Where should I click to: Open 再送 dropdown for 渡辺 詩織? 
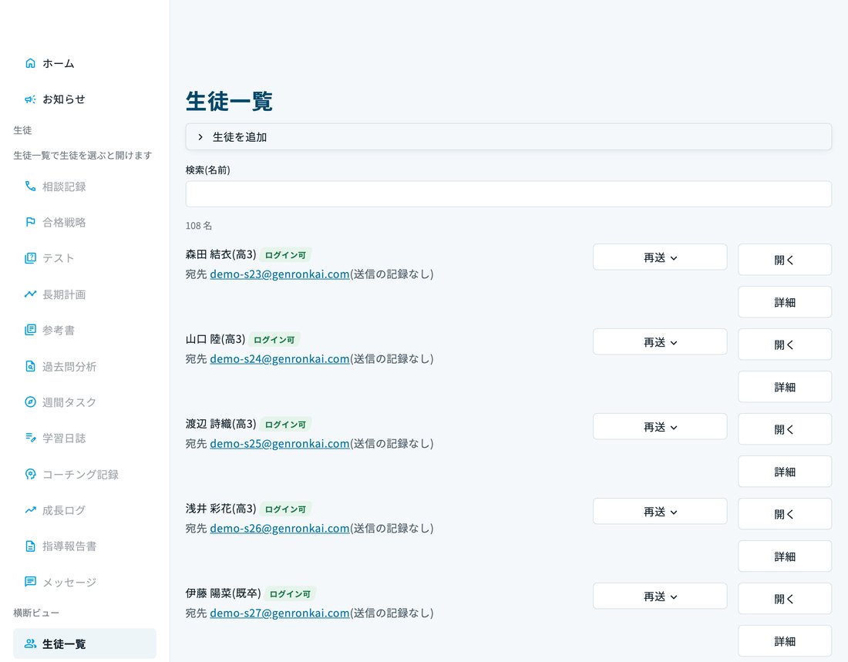(660, 427)
